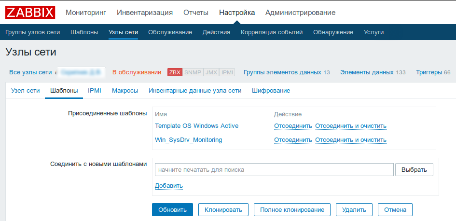
Task: Switch to Инвентарные данные узла сети tab
Action: click(x=195, y=91)
